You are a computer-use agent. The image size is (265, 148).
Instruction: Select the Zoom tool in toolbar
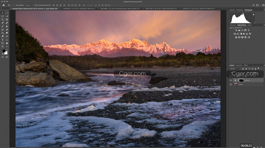(3, 46)
